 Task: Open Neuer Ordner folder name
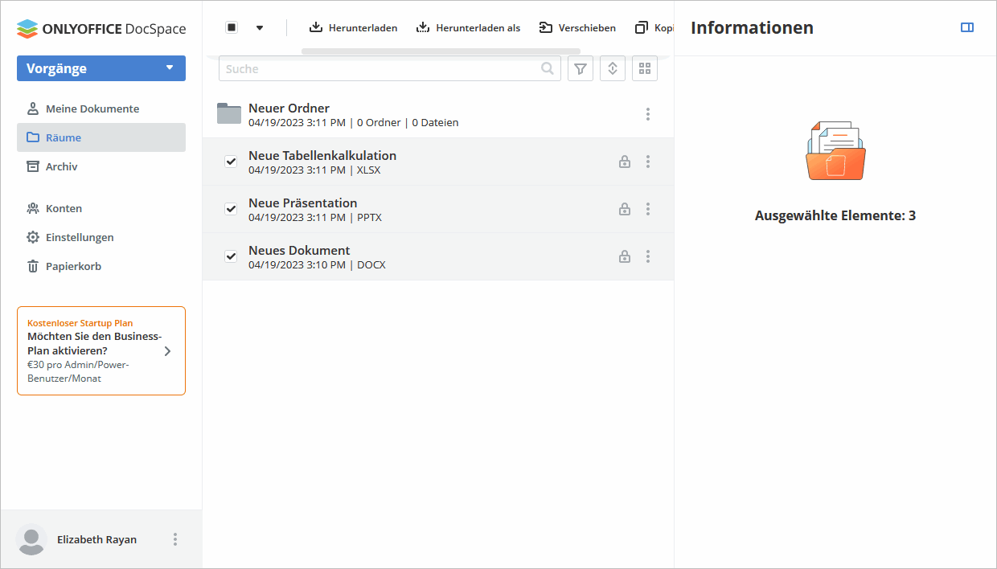pos(289,108)
